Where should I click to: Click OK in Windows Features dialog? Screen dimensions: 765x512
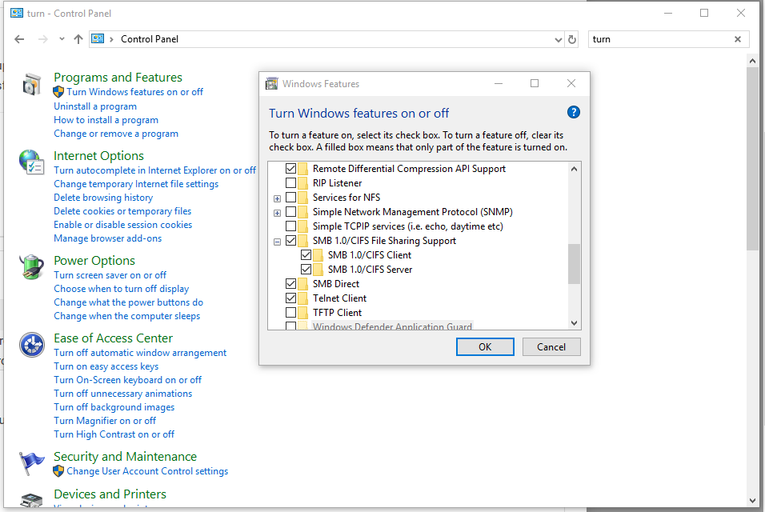(485, 346)
